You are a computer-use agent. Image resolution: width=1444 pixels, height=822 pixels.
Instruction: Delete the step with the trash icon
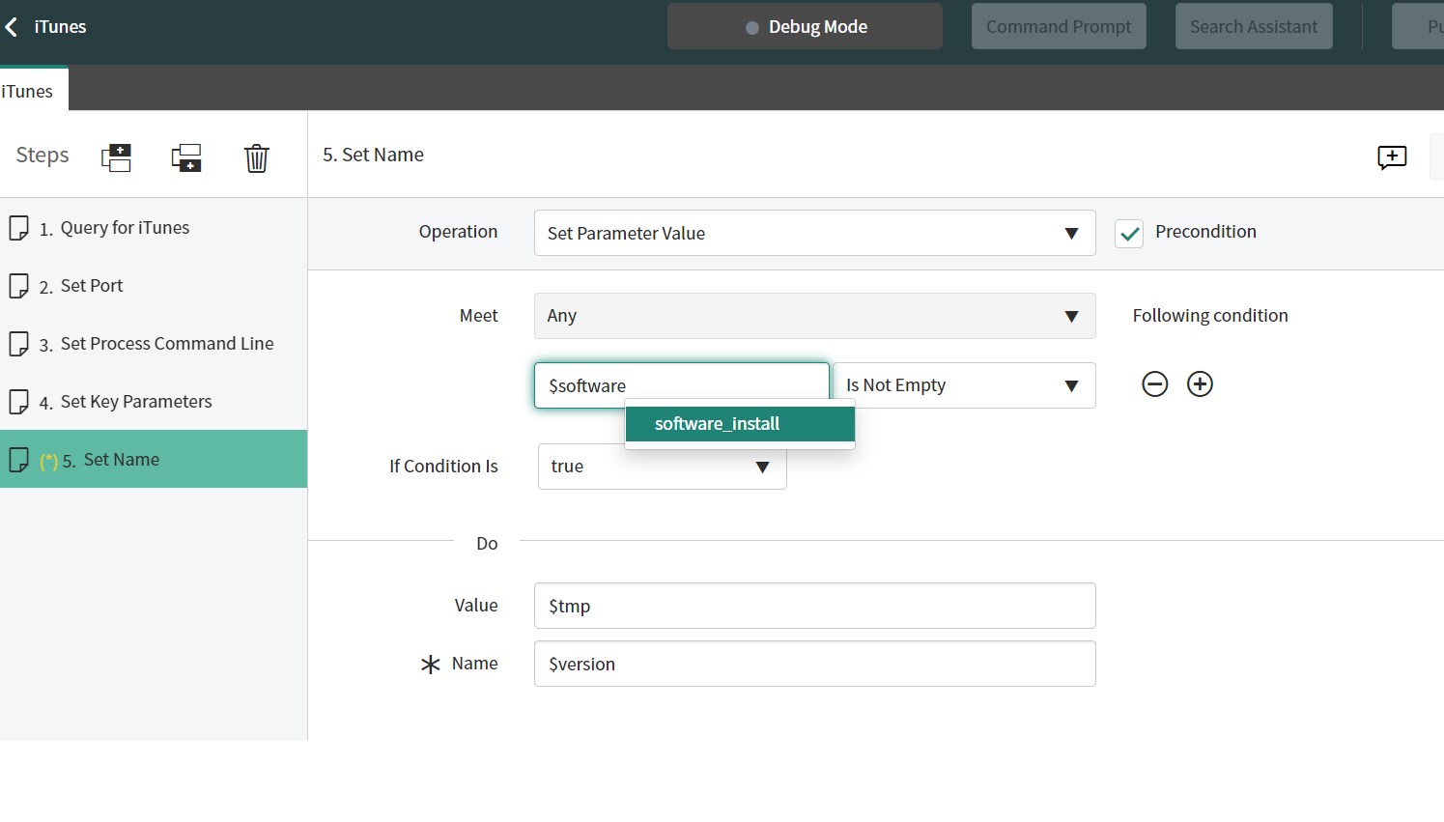[256, 157]
